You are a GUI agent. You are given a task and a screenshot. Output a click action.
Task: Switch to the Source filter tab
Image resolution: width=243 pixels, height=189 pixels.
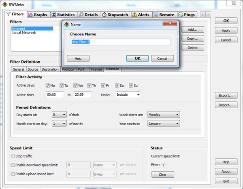(x=33, y=69)
